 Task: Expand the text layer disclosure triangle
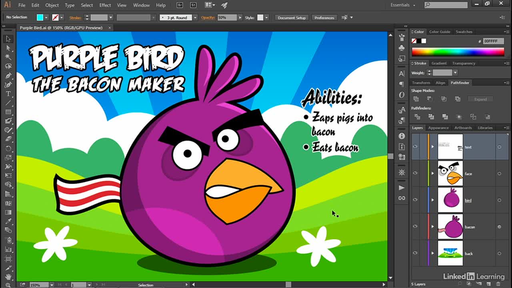[432, 147]
